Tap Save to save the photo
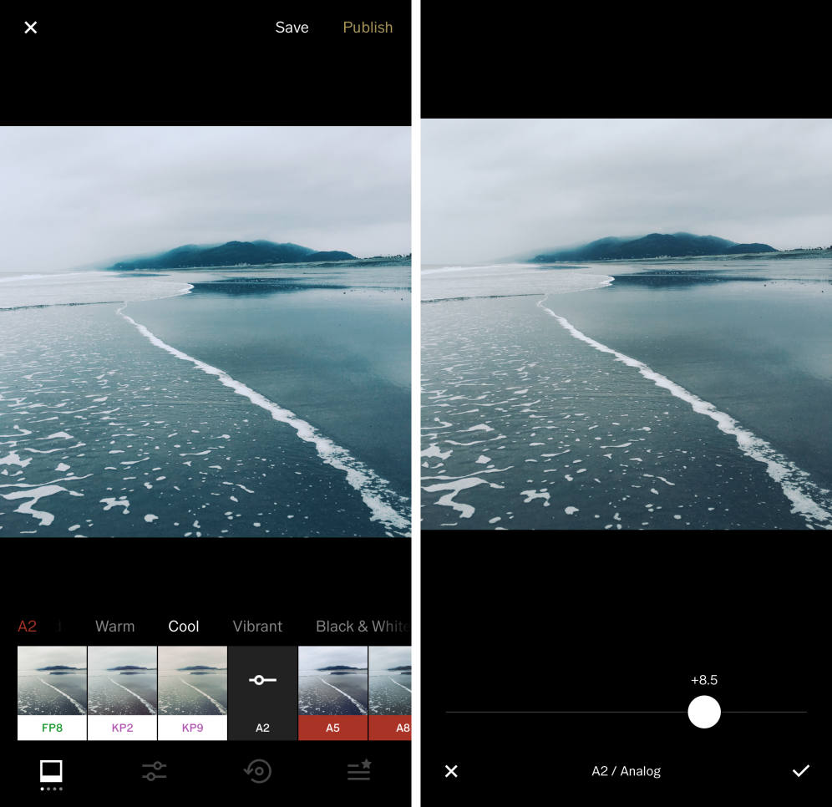832x807 pixels. pyautogui.click(x=292, y=28)
